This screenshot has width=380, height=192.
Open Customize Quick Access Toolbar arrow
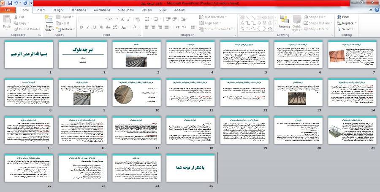(x=32, y=4)
